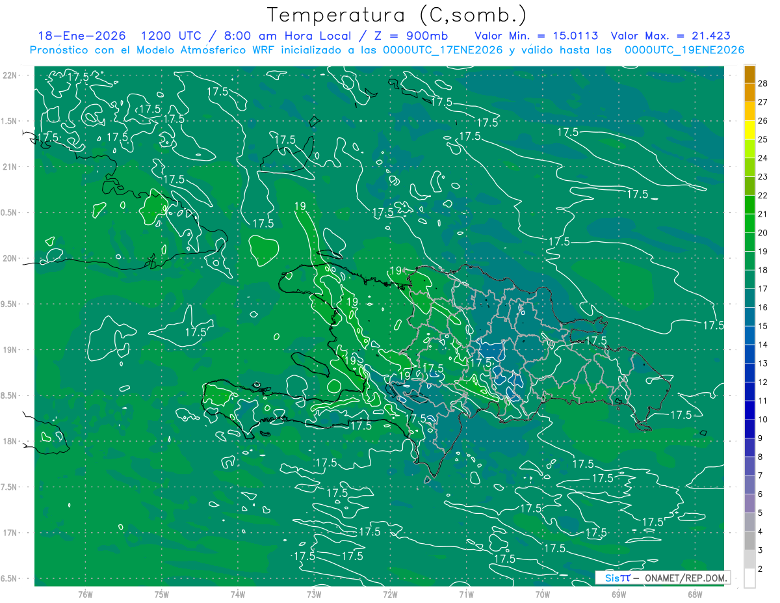Click the orange-brown legend swatch above 28
This screenshot has width=780, height=603.
[749, 74]
